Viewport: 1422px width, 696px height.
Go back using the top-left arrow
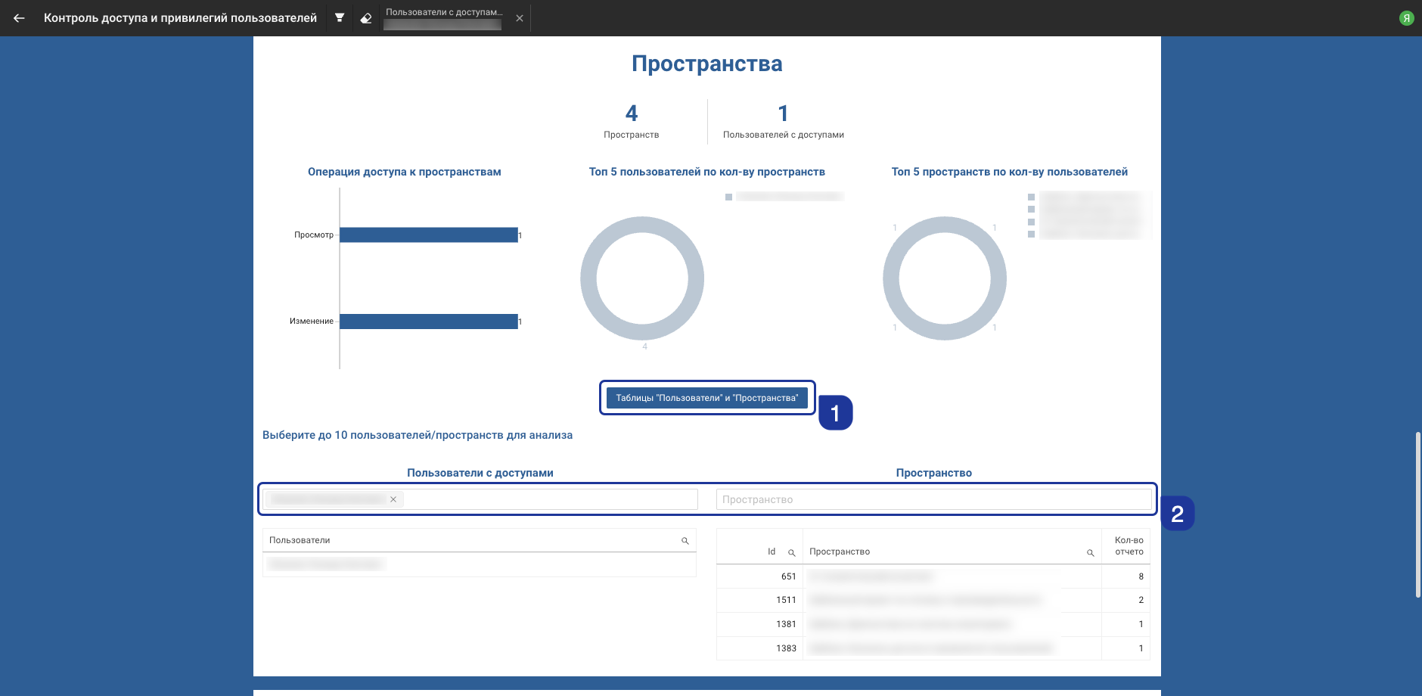click(19, 18)
